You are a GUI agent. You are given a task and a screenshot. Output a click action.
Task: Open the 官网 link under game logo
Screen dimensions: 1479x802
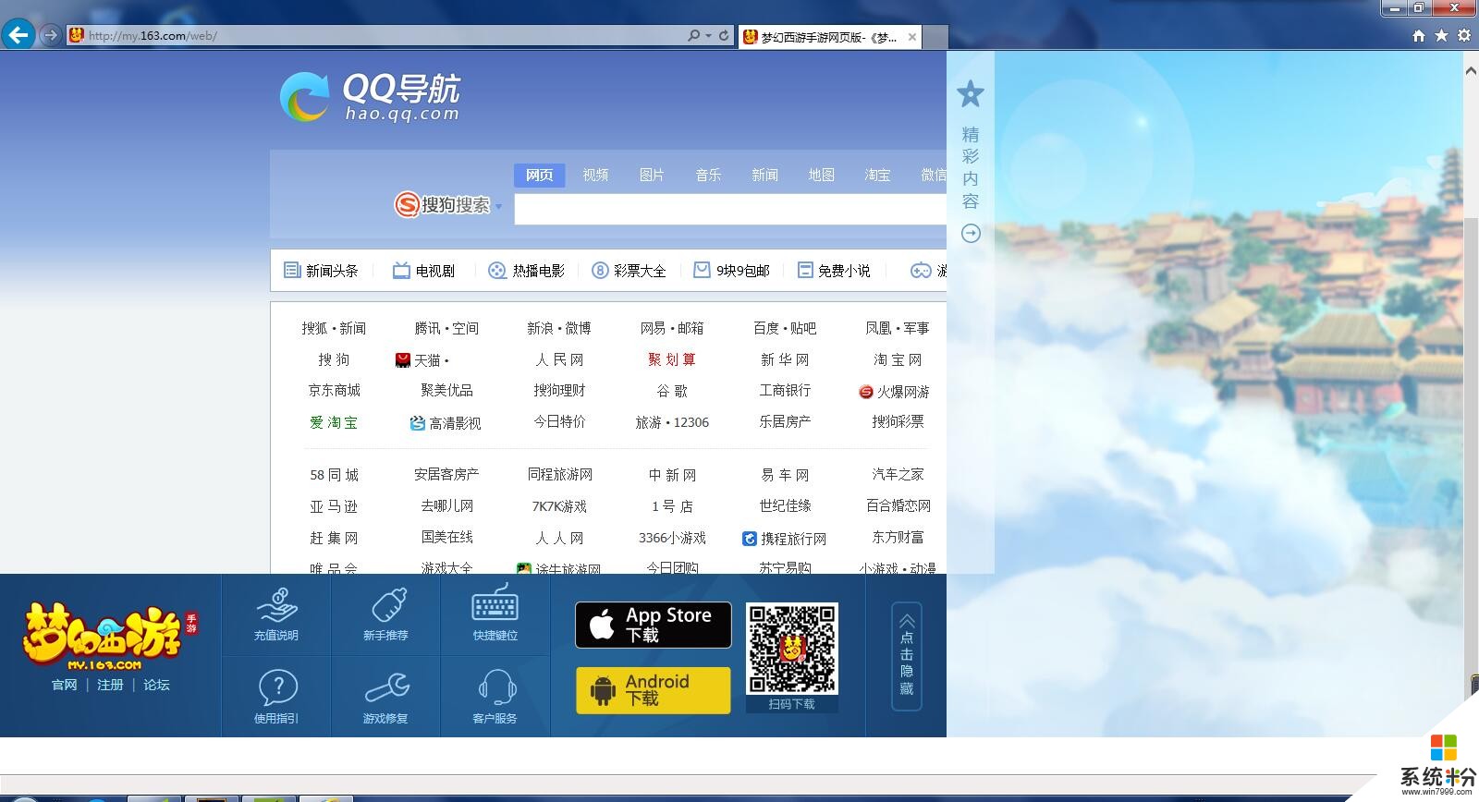tap(65, 685)
